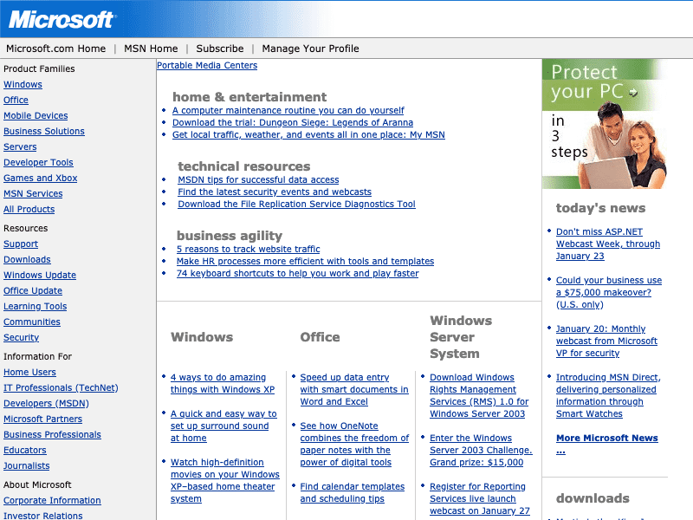Viewport: 693px width, 520px height.
Task: Open More Microsoft News
Action: pyautogui.click(x=606, y=438)
